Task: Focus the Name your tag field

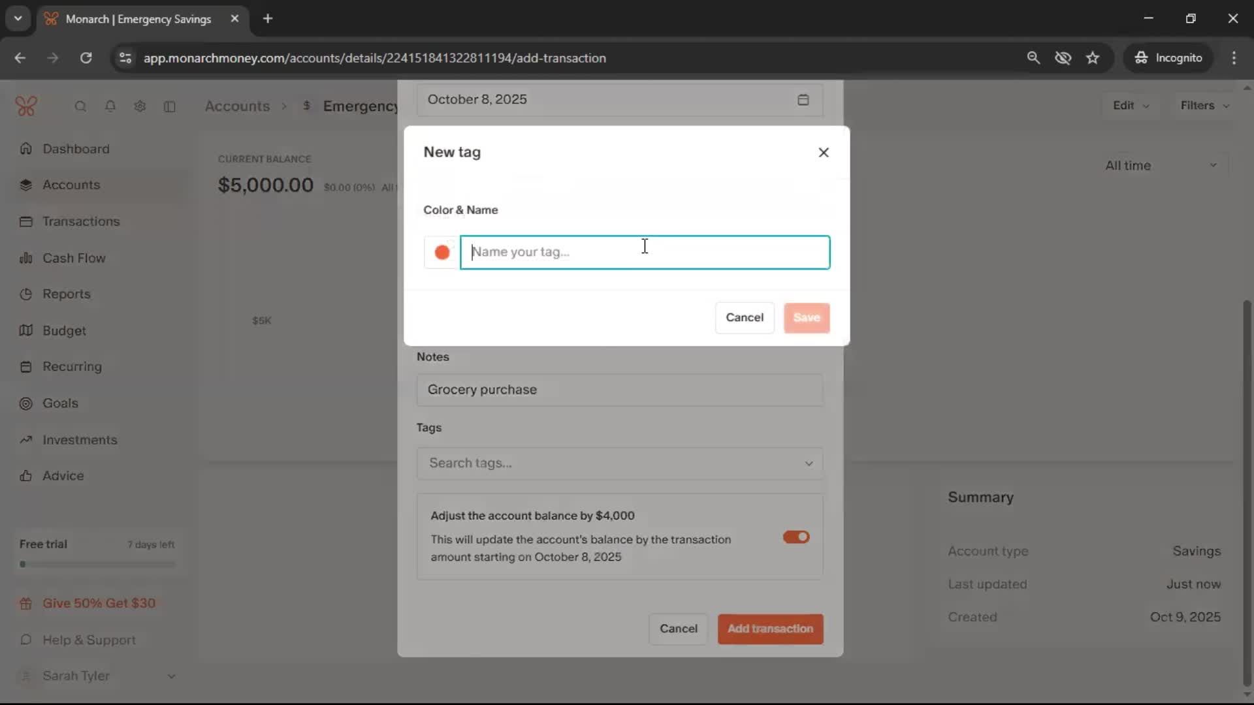Action: pos(645,253)
